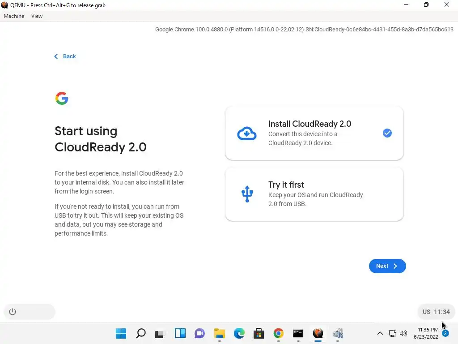Click the 'For the best experience' paragraph

[119, 182]
